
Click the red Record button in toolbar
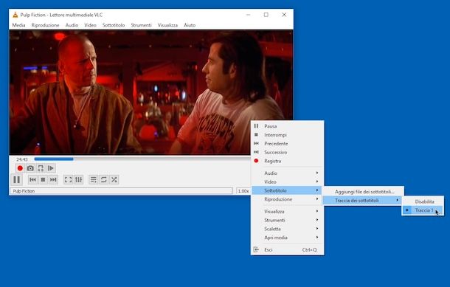[x=20, y=168]
